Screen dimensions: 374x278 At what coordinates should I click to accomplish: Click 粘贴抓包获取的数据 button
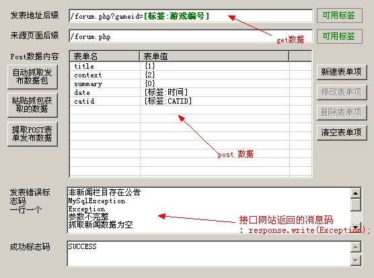[32, 105]
